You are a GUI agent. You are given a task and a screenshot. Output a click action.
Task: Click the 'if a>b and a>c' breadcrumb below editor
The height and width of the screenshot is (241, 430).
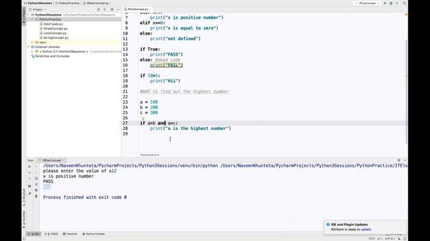coord(149,155)
